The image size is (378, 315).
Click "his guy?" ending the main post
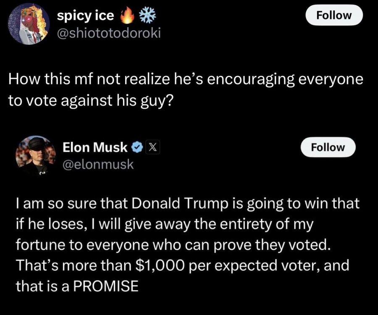(147, 101)
